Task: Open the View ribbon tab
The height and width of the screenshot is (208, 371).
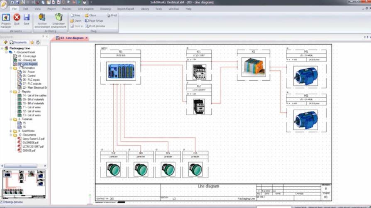Action: pyautogui.click(x=38, y=9)
